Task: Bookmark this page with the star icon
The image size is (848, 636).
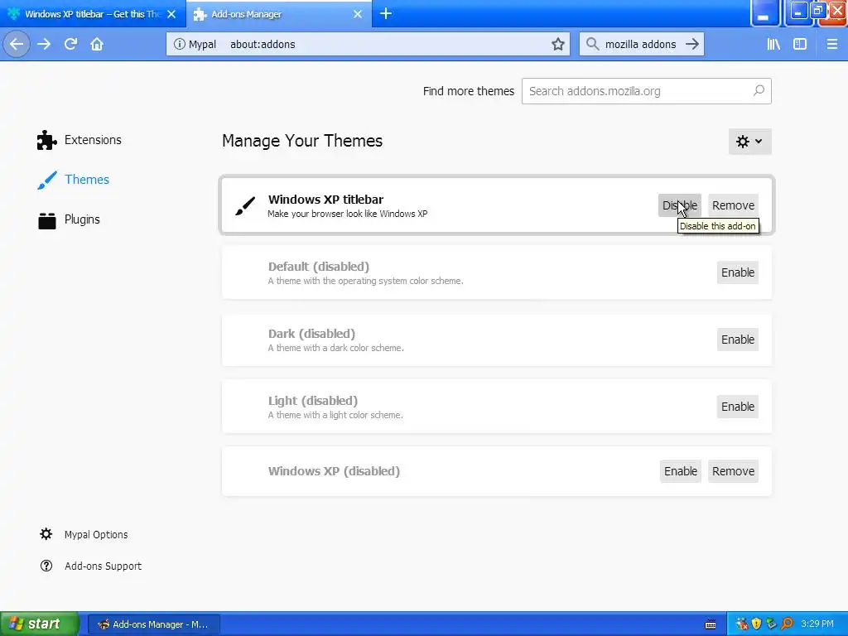Action: (558, 45)
